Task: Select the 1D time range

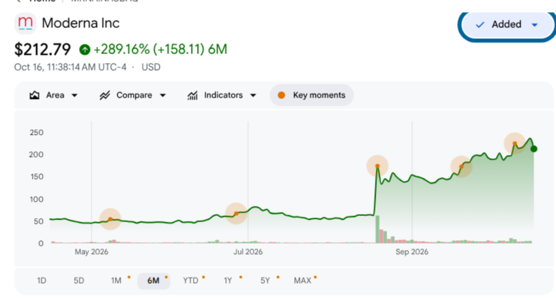Action: point(41,281)
